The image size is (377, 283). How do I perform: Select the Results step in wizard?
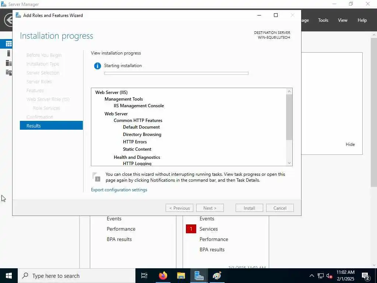point(51,125)
